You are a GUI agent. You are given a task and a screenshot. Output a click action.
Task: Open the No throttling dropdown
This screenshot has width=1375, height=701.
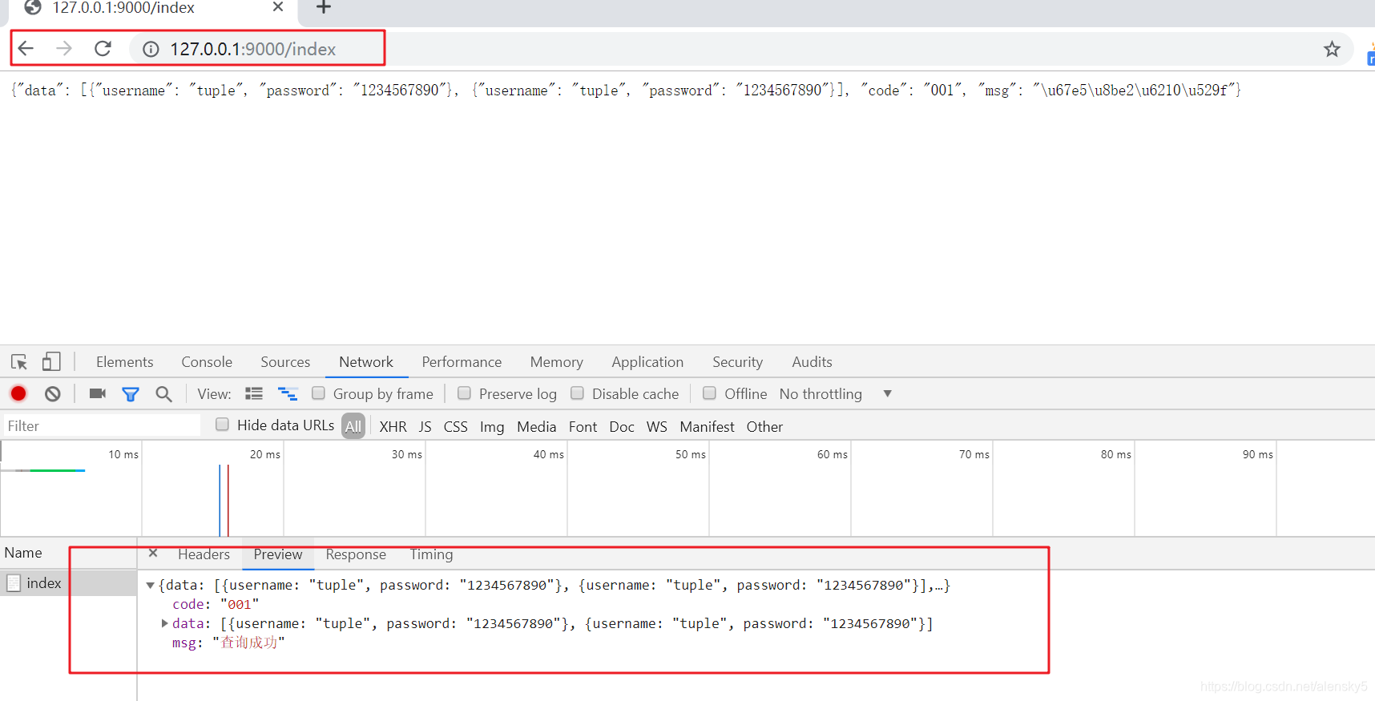(836, 393)
